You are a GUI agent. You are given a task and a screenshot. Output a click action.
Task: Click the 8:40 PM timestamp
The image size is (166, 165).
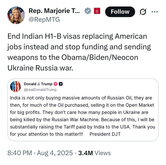(x=20, y=153)
